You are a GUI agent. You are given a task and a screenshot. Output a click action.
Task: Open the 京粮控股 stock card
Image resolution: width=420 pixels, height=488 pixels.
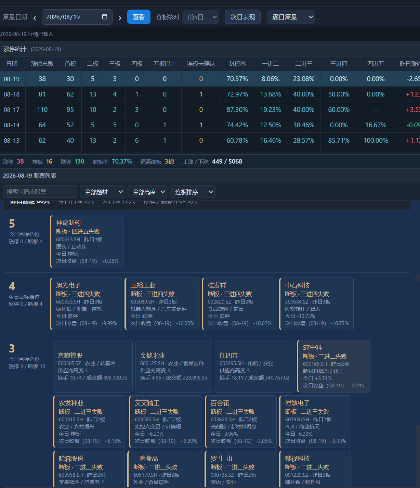click(x=93, y=366)
